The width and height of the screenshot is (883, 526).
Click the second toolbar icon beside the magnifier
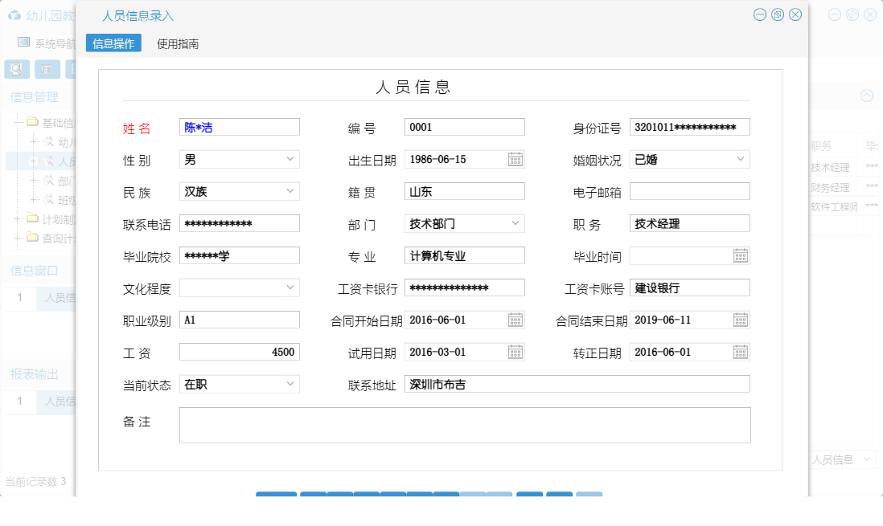pyautogui.click(x=47, y=69)
